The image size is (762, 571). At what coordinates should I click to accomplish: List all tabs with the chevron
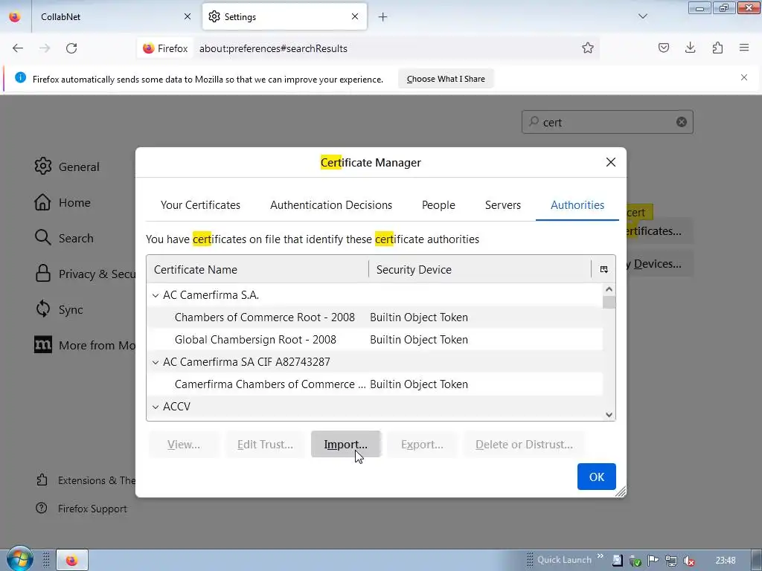(x=642, y=16)
